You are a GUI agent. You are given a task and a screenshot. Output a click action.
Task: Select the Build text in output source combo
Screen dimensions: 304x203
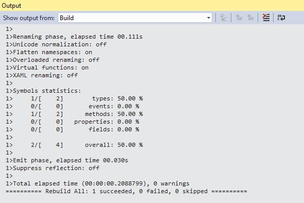pos(66,18)
